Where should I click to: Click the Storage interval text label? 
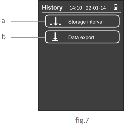86,22
